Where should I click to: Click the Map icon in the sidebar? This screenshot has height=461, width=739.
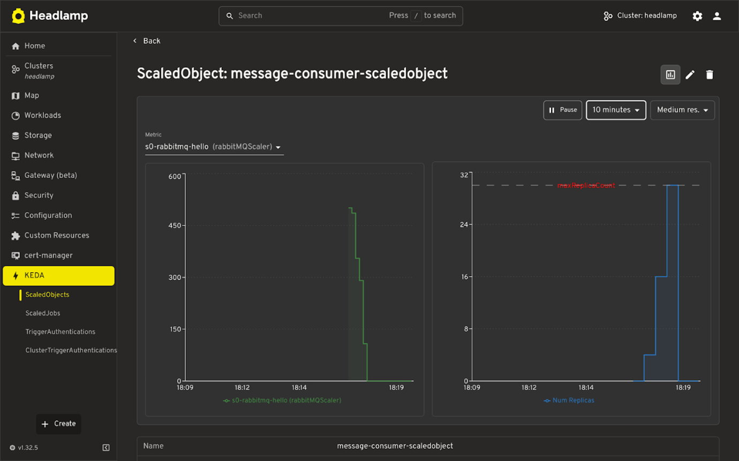click(x=16, y=96)
